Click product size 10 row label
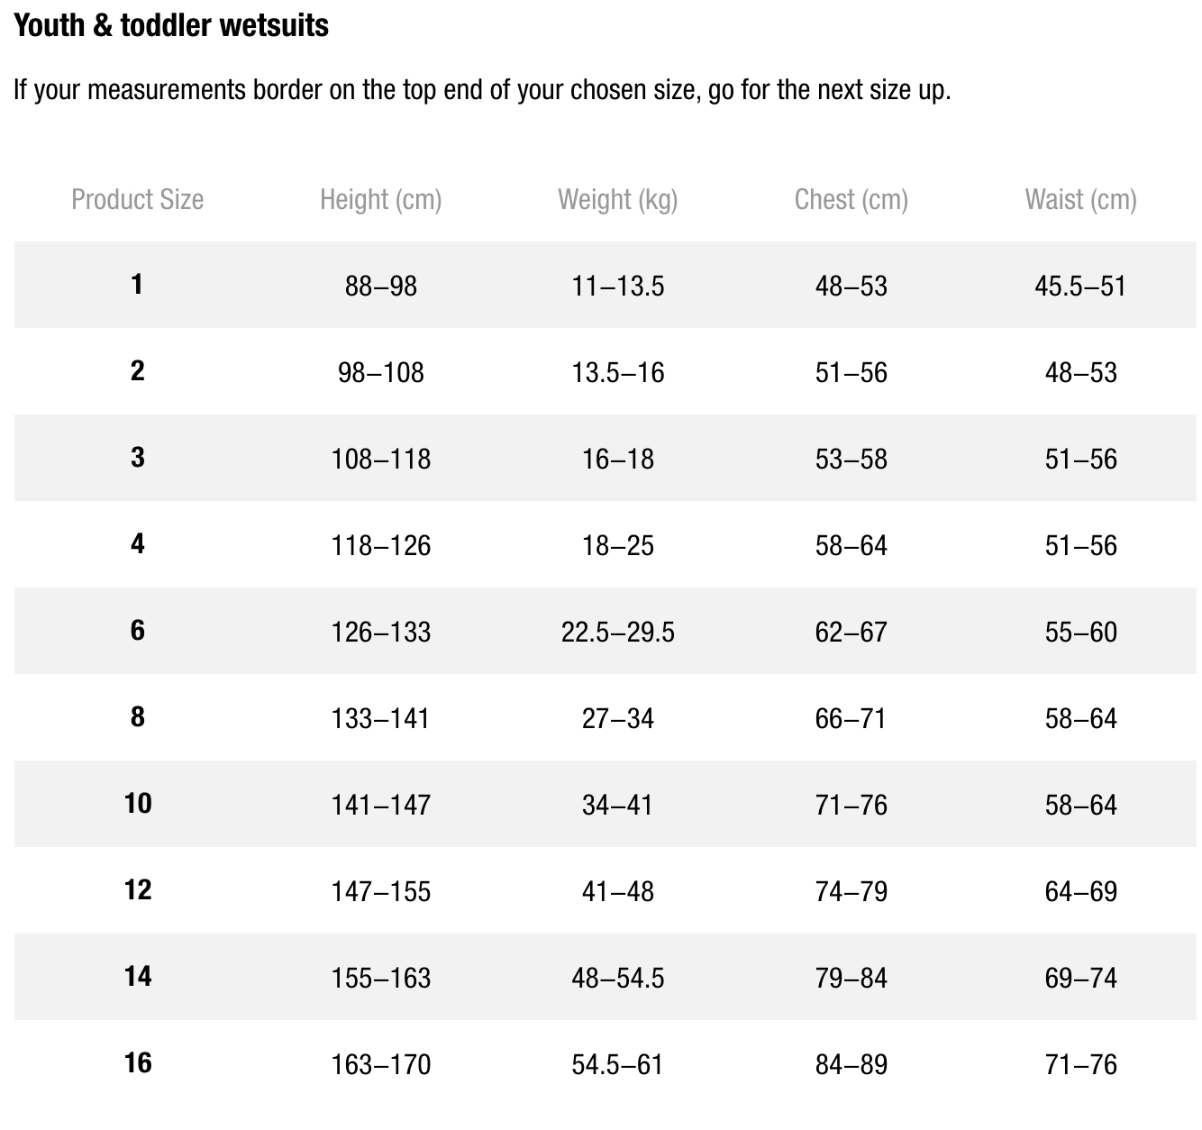Image resolution: width=1202 pixels, height=1130 pixels. [x=138, y=803]
